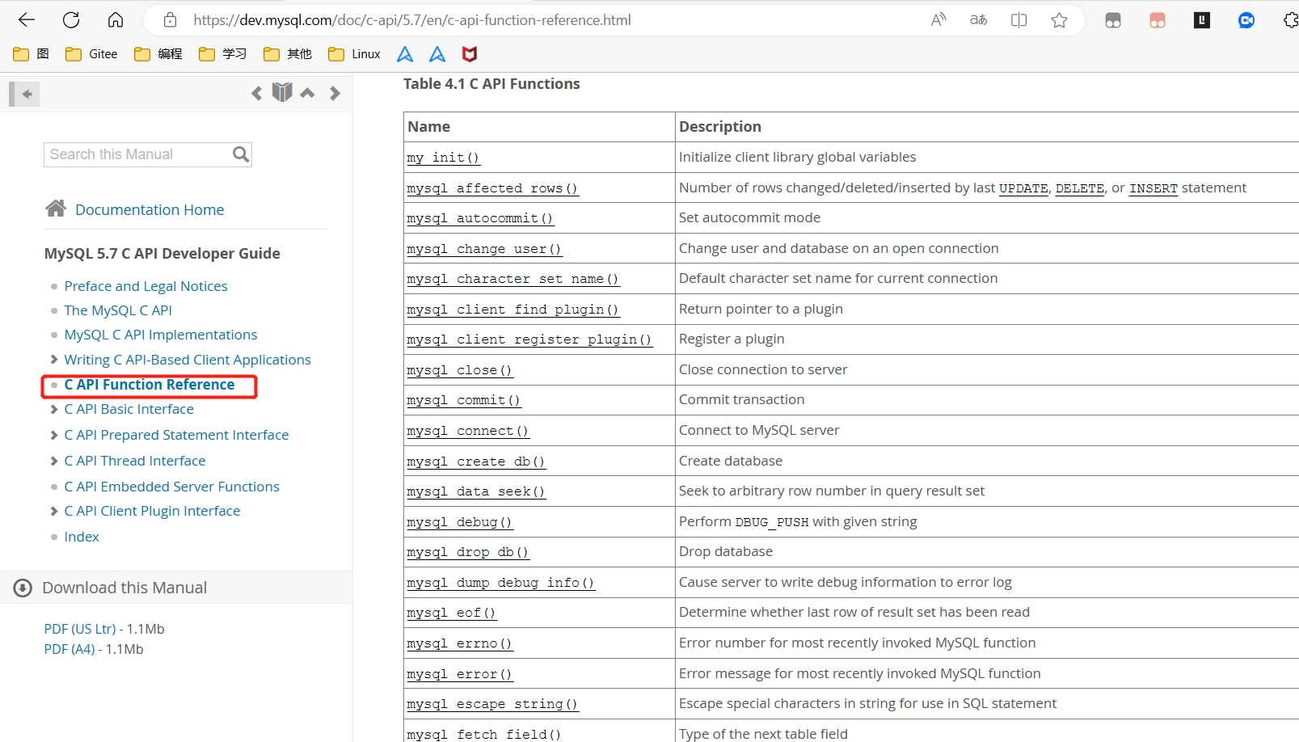Go to next manual page arrow
This screenshot has width=1299, height=742.
[335, 94]
